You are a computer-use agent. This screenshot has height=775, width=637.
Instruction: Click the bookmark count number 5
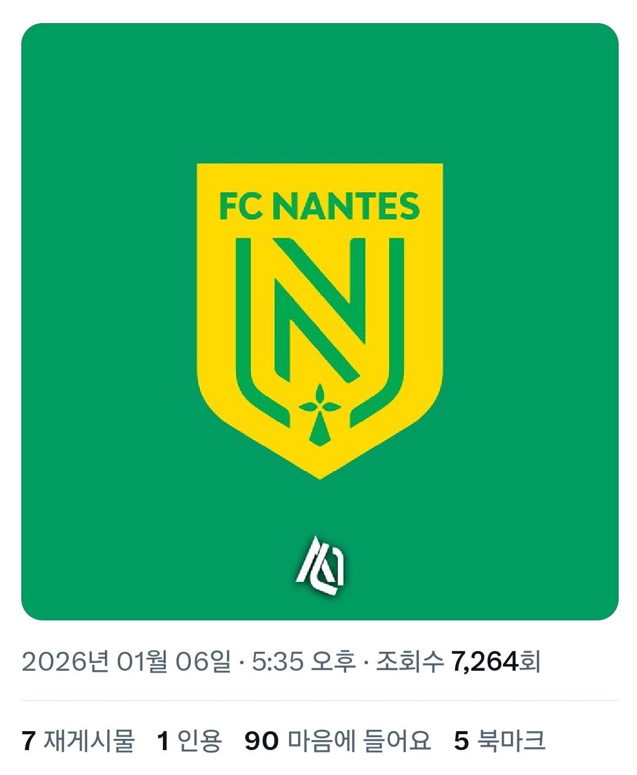[462, 741]
